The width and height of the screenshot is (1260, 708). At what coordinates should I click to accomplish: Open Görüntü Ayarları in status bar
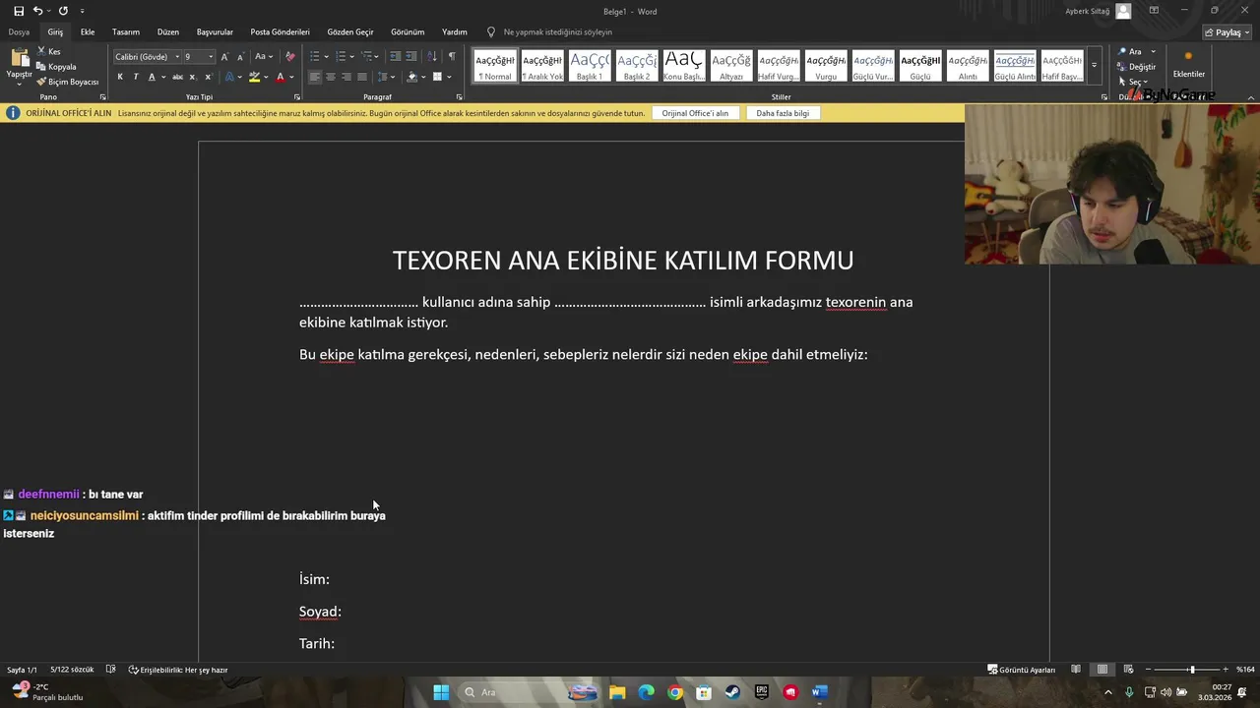tap(1022, 670)
